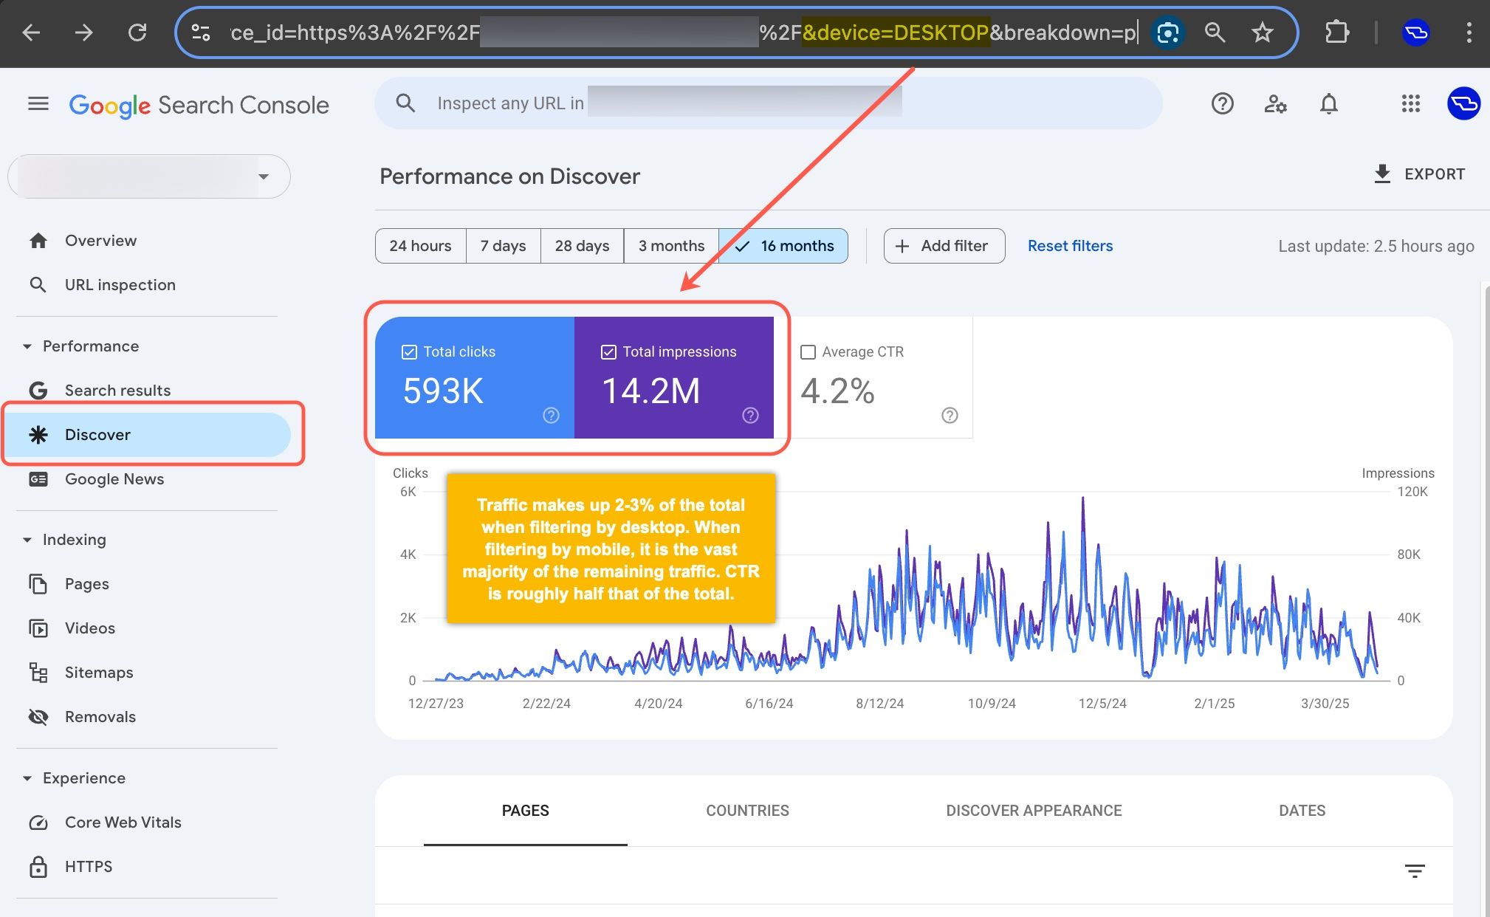Viewport: 1490px width, 917px height.
Task: Open the property selector dropdown
Action: pyautogui.click(x=264, y=176)
